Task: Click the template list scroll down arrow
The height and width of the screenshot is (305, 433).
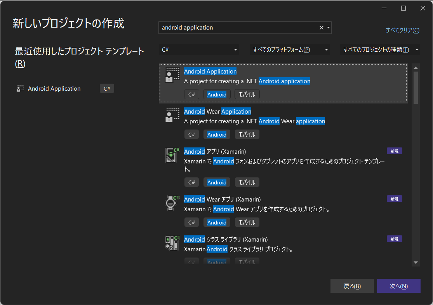Action: click(416, 263)
